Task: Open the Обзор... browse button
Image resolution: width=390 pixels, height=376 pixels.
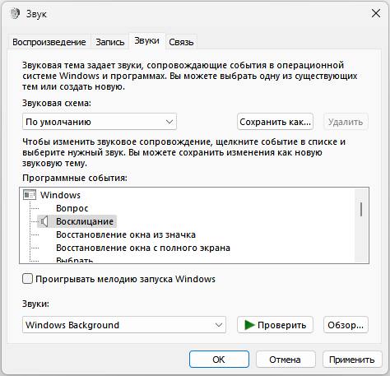Action: [346, 325]
